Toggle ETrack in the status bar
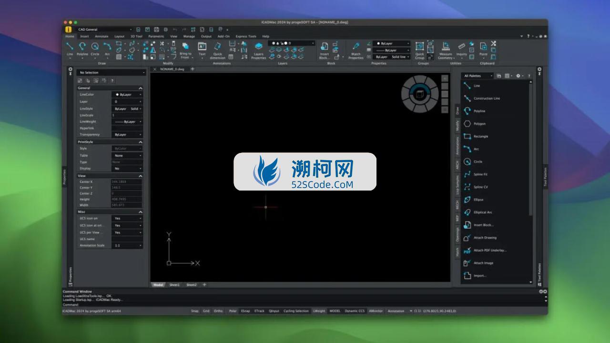Viewport: 610px width, 343px height. point(259,311)
